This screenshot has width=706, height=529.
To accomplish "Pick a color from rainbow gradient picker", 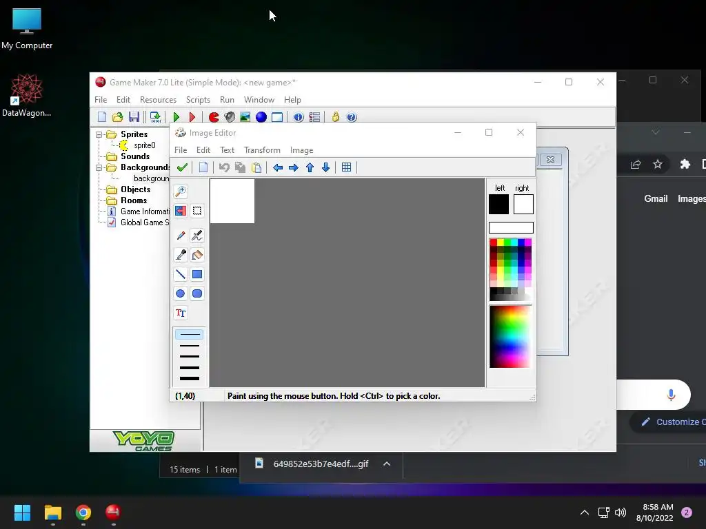I will pyautogui.click(x=511, y=336).
